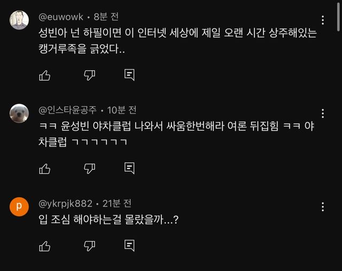Dislike the comment by @euwowk

89,75
